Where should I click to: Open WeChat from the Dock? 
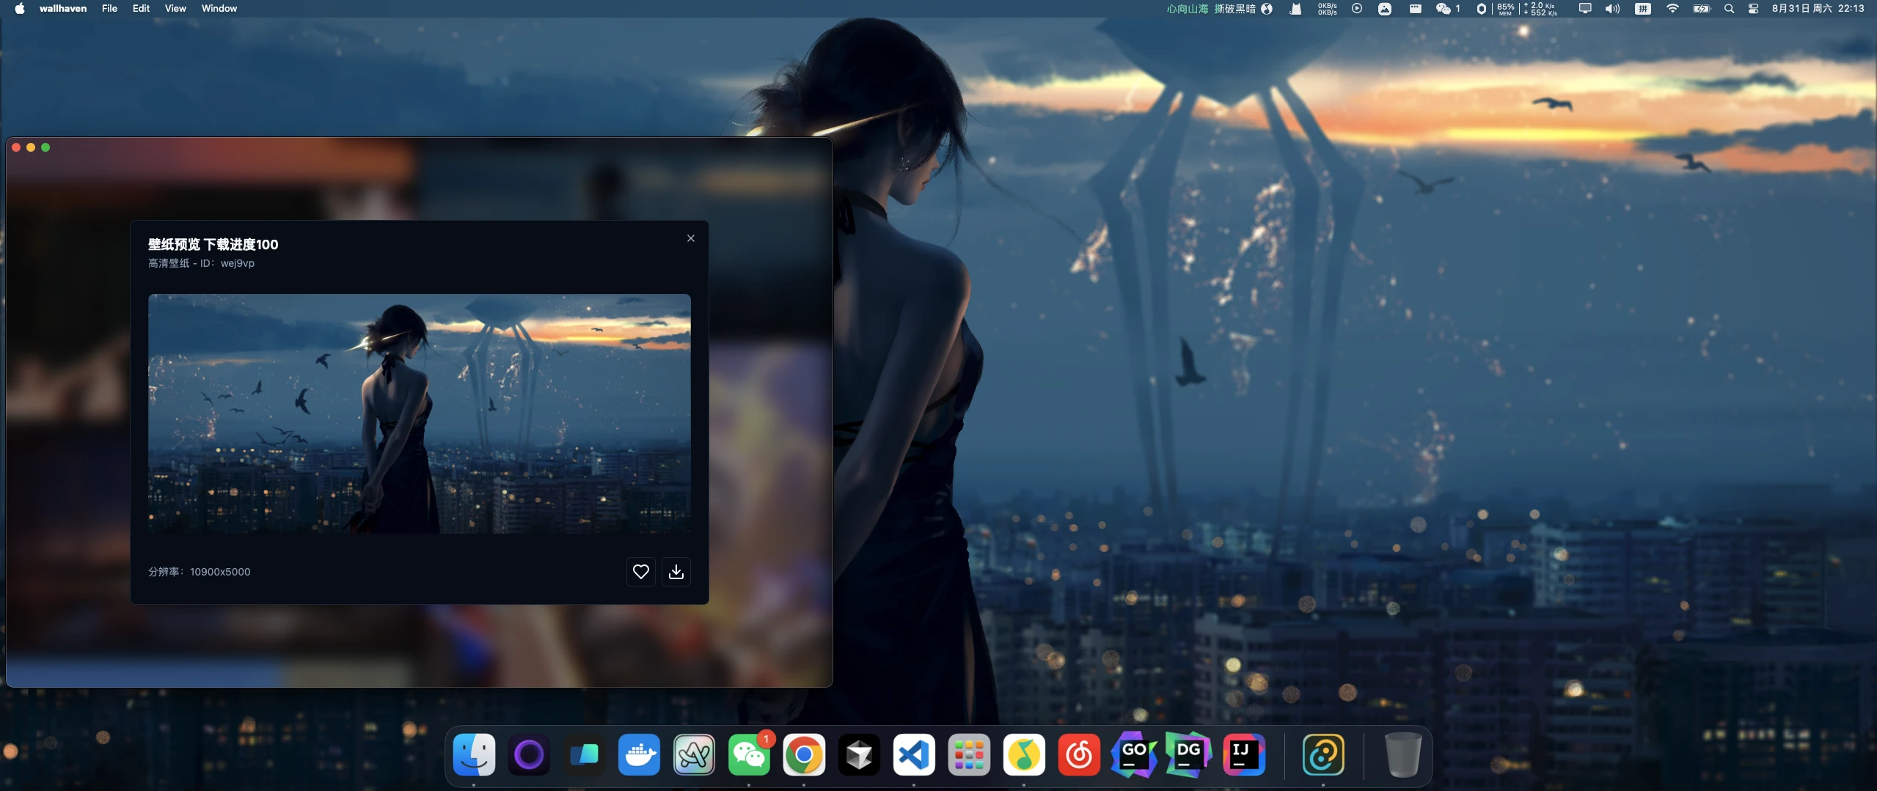pos(749,754)
